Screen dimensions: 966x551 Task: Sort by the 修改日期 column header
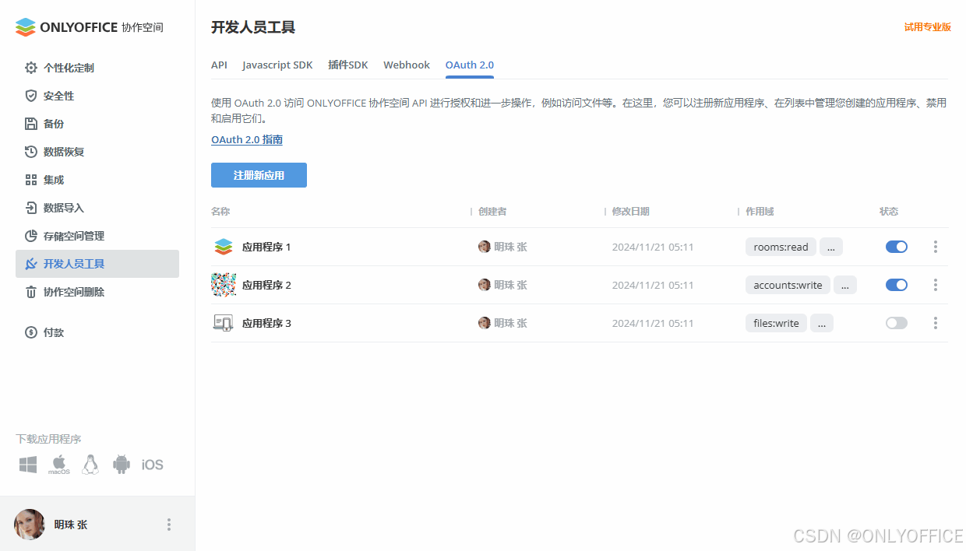[631, 212]
